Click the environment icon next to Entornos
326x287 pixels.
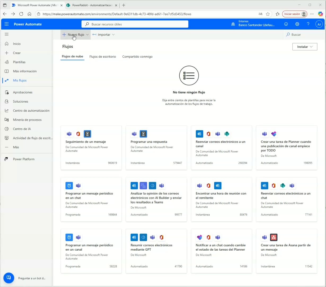coord(233,24)
